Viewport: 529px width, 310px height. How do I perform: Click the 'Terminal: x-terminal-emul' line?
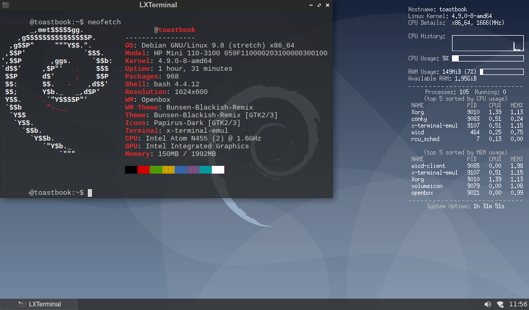click(177, 131)
